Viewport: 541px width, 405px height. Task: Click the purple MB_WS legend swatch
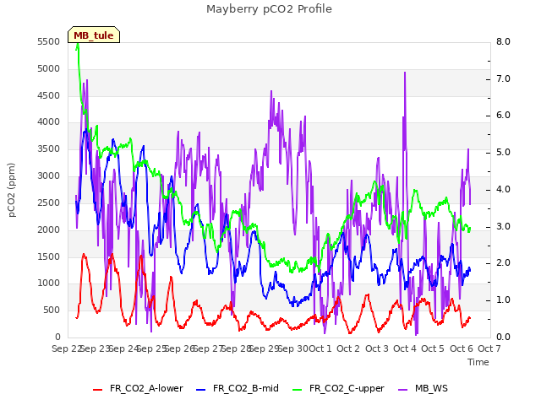(402, 389)
